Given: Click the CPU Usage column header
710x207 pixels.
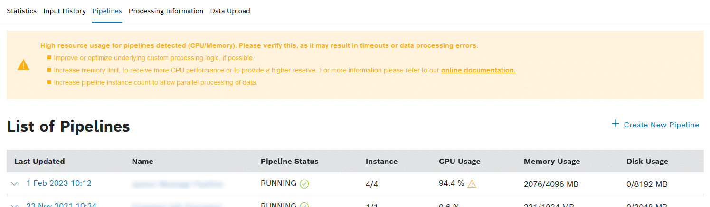Looking at the screenshot, I should [459, 162].
